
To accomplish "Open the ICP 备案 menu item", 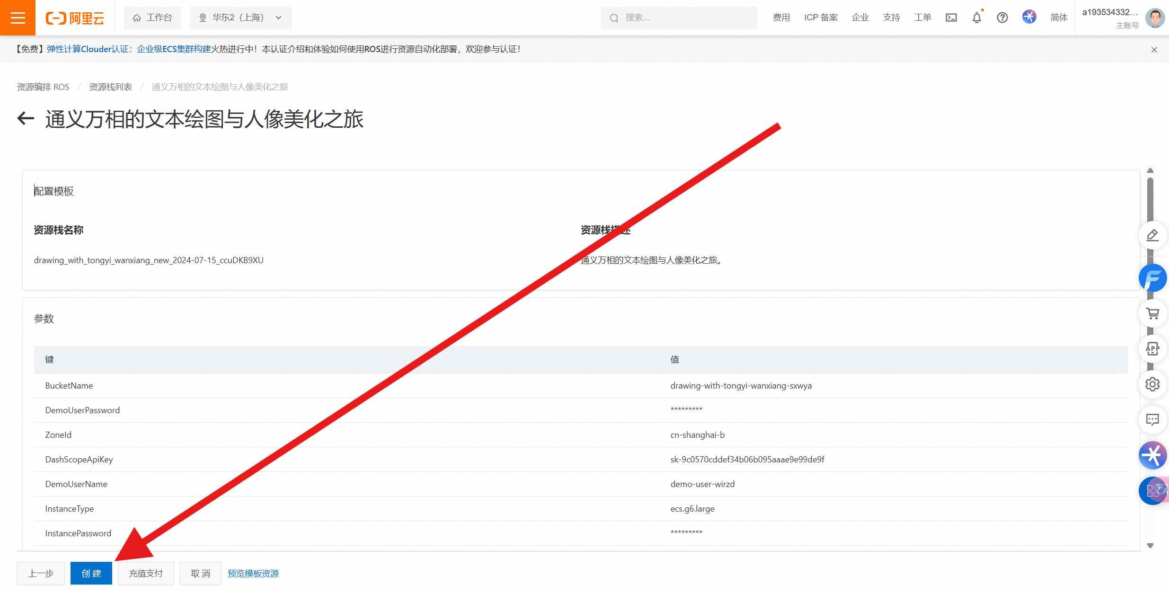I will (821, 18).
